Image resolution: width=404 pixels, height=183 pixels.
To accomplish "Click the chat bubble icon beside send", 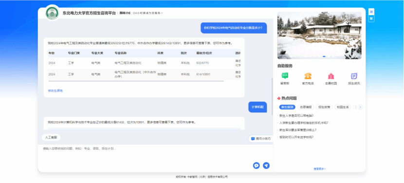I will click(x=257, y=165).
